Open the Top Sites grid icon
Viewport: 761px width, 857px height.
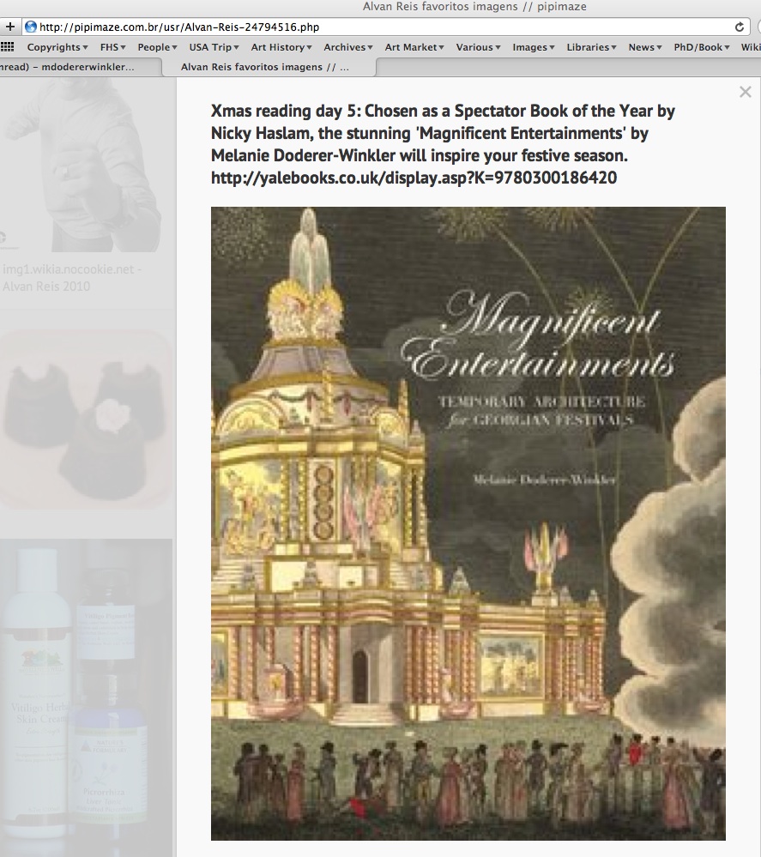tap(7, 46)
